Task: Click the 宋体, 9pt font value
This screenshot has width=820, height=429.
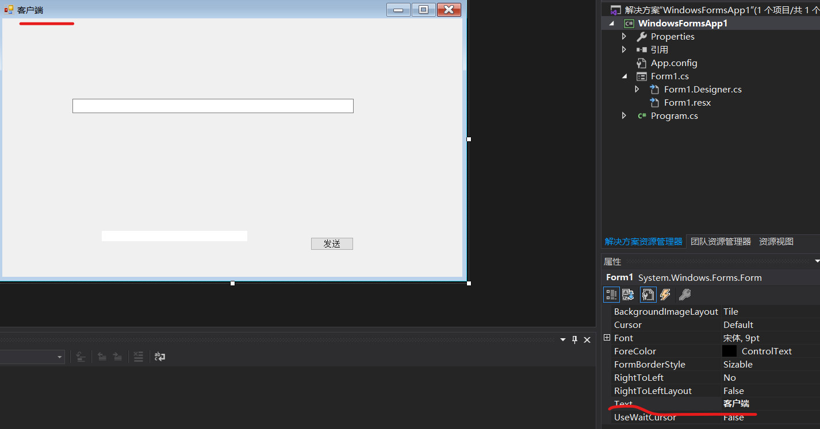Action: coord(742,338)
